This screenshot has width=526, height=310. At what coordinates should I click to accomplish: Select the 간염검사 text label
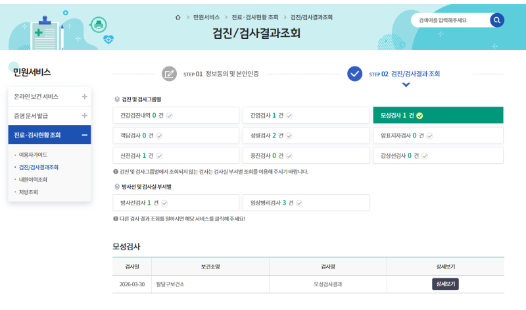[260, 116]
